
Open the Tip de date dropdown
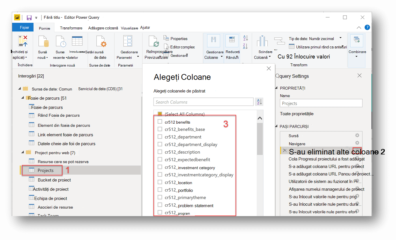tap(341, 38)
